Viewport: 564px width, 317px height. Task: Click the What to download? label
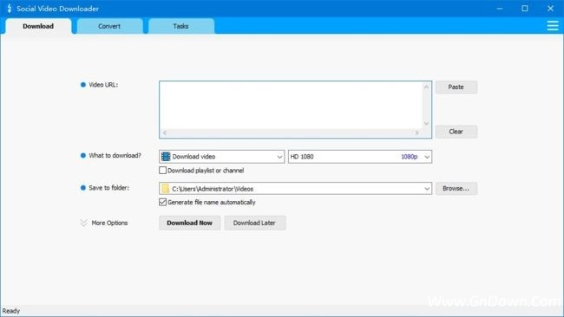point(115,155)
